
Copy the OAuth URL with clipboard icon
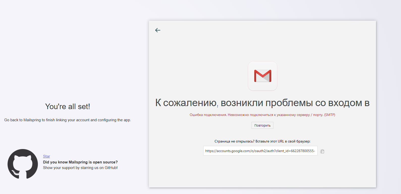(x=322, y=151)
